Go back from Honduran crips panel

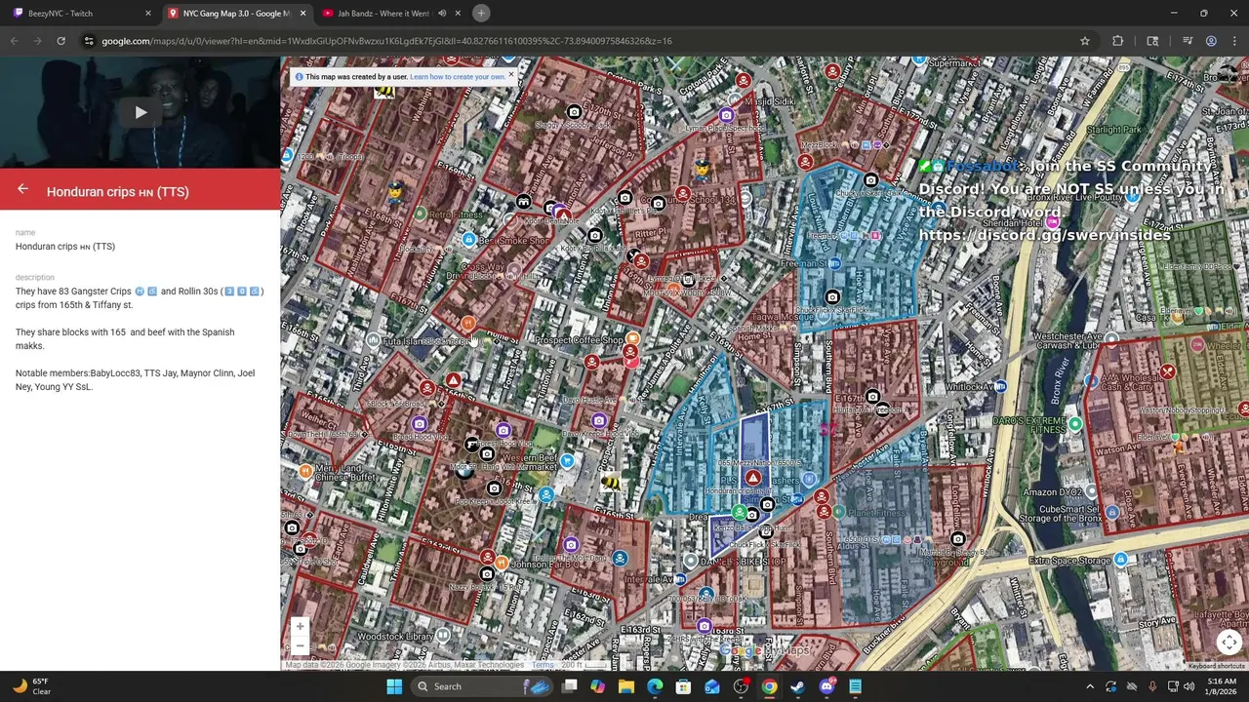22,190
